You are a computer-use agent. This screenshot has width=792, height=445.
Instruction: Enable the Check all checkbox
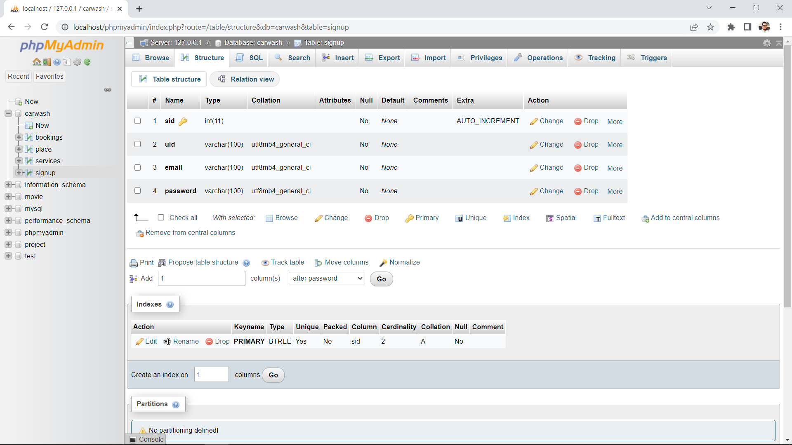pyautogui.click(x=161, y=218)
